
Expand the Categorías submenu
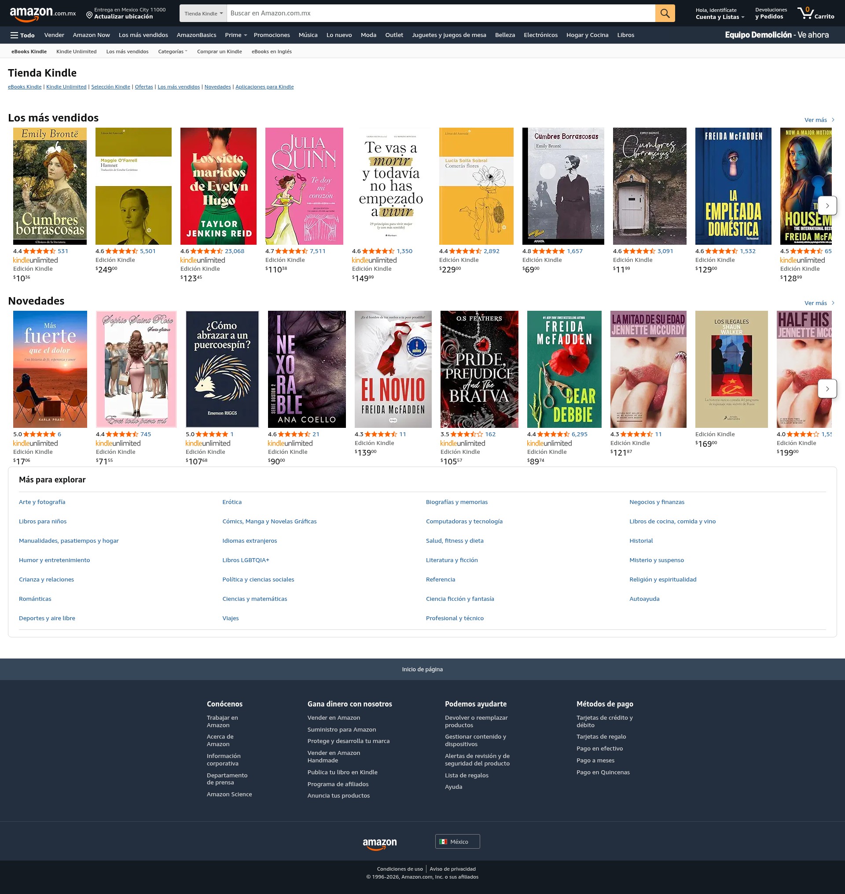(173, 52)
